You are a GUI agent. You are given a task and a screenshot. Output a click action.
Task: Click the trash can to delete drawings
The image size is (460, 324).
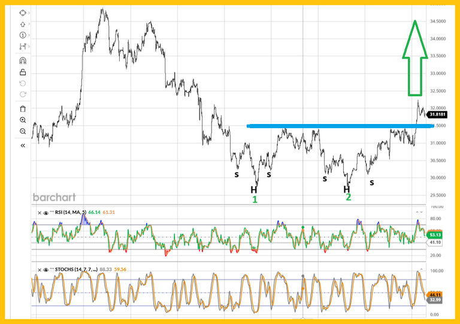point(23,108)
